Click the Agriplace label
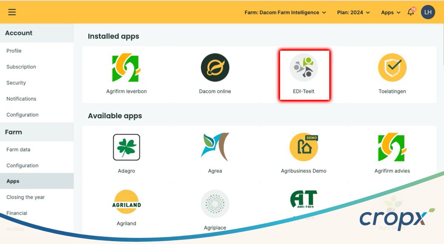Screen dimensions: 444x244 tap(215, 228)
